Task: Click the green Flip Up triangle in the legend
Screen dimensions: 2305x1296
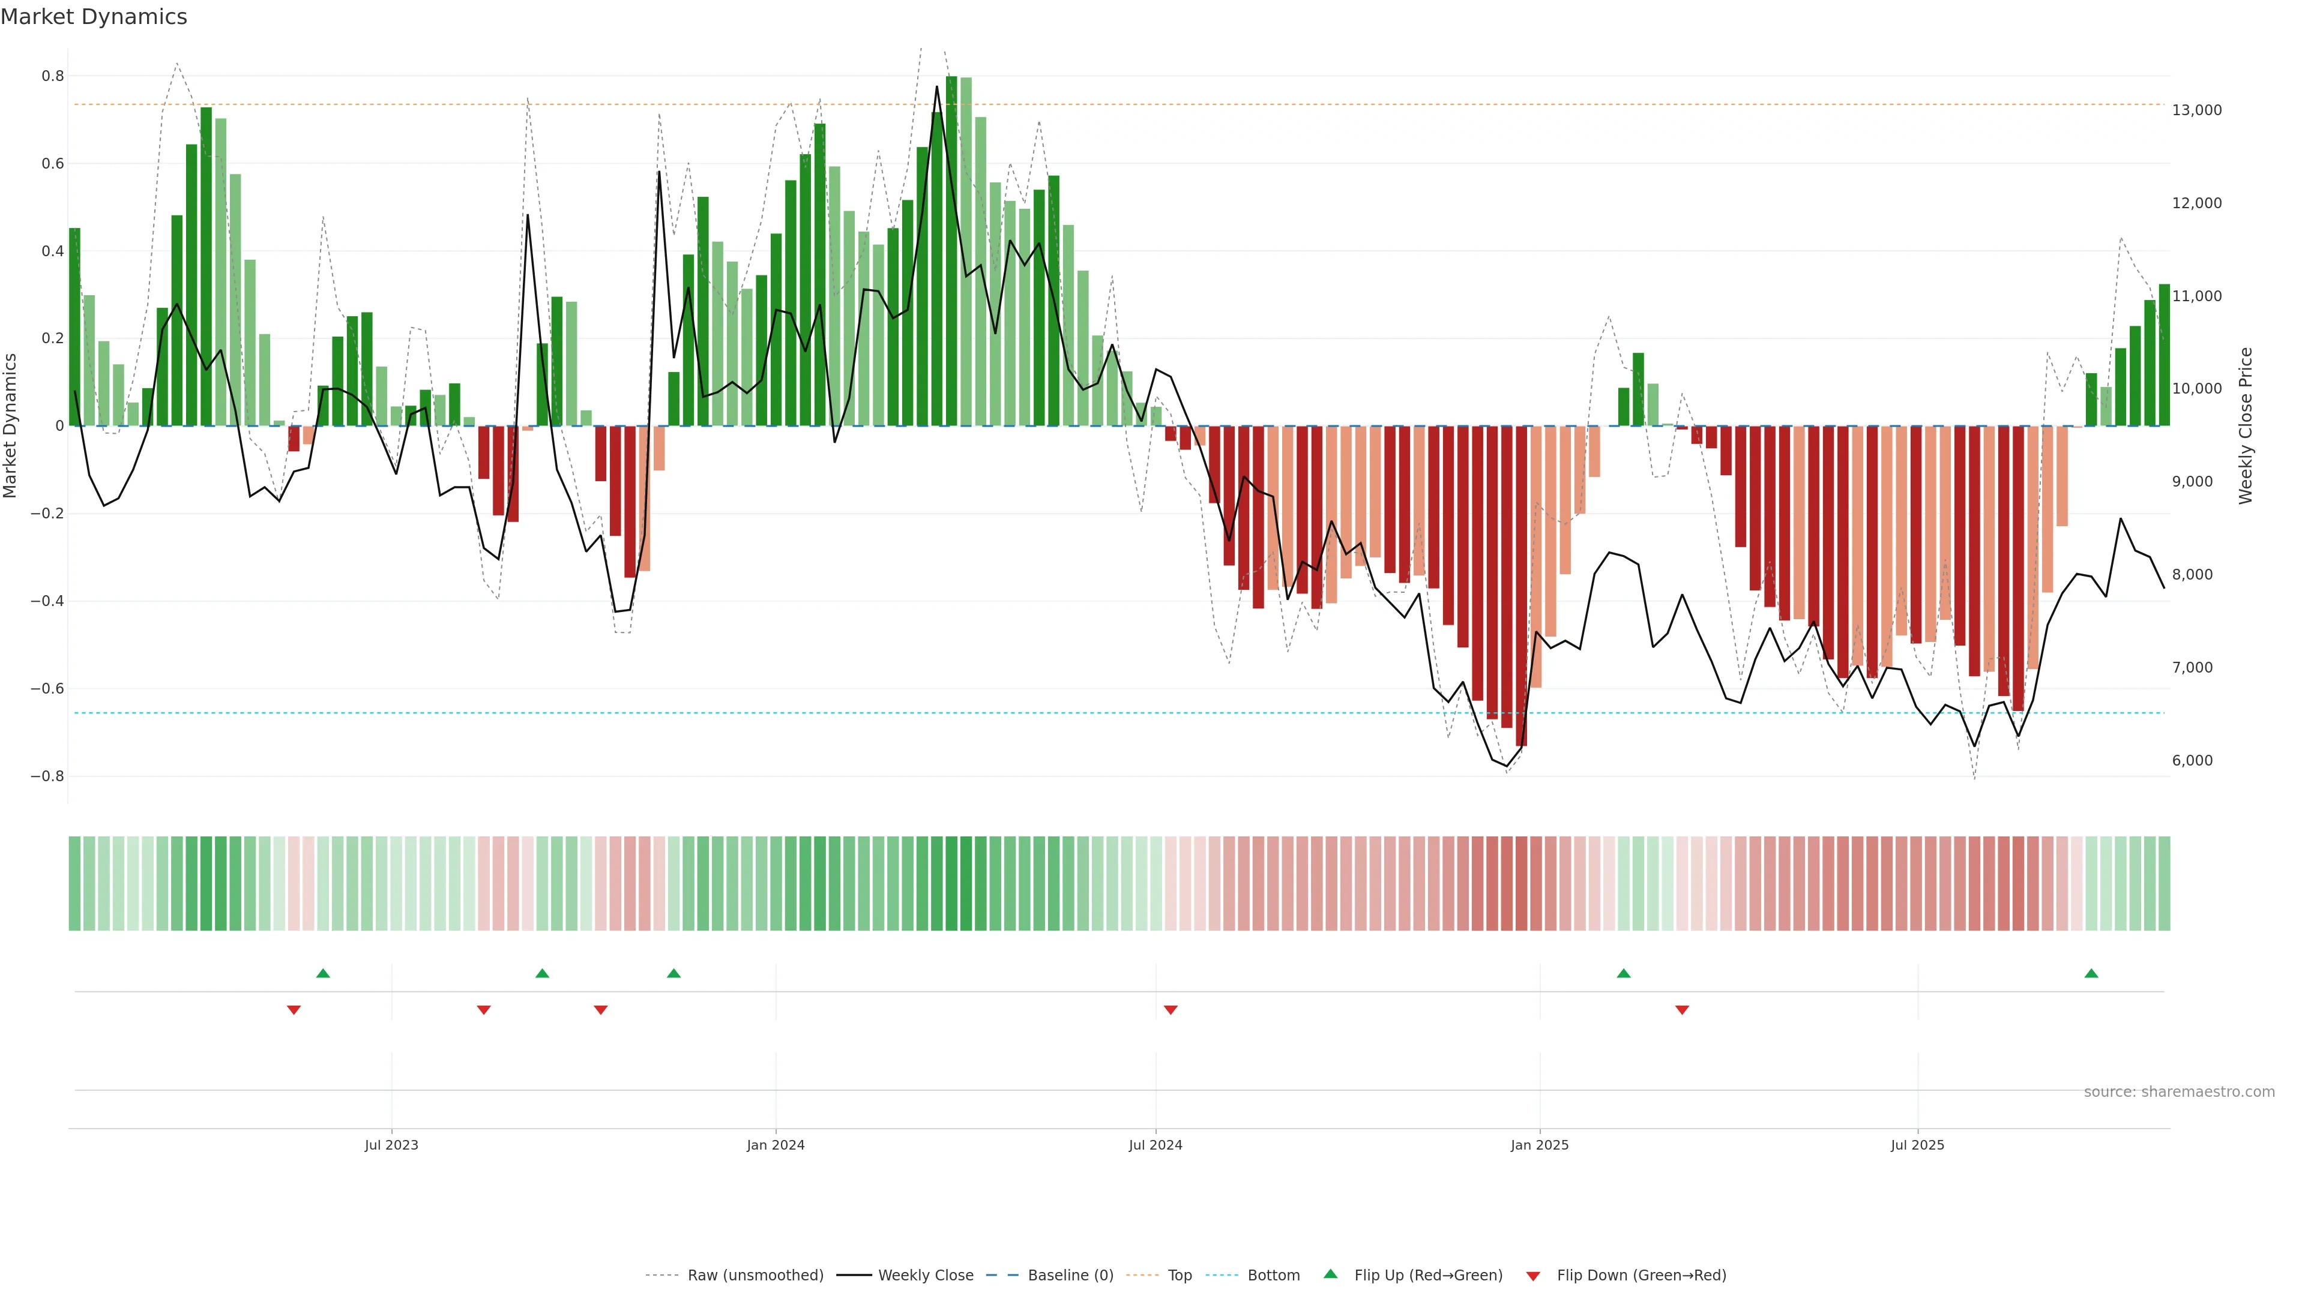Action: [1331, 1274]
